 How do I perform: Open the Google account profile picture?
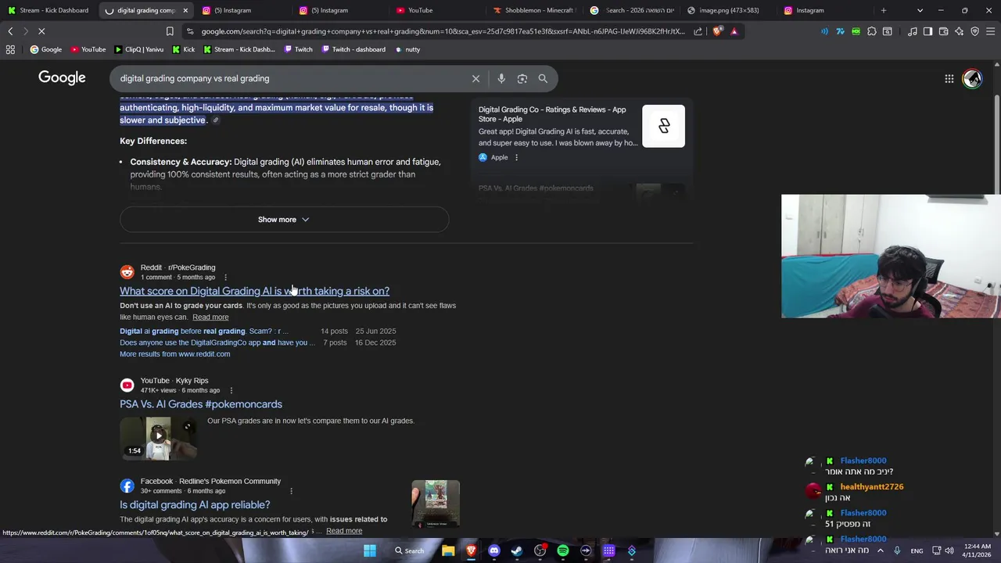point(972,78)
